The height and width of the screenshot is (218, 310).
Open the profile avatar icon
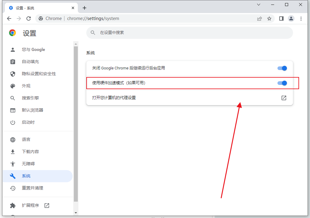coord(291,18)
